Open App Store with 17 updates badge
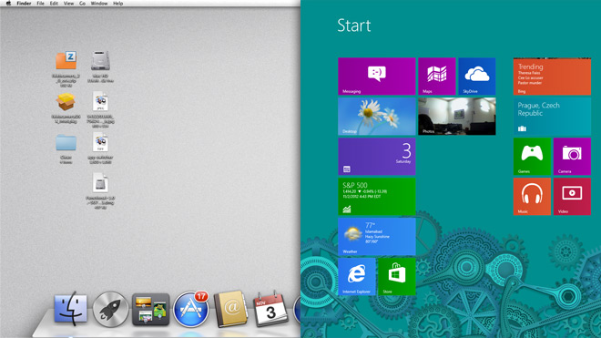This screenshot has height=338, width=601. (x=191, y=309)
